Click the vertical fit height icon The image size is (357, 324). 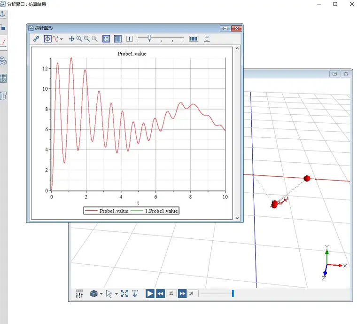point(207,39)
